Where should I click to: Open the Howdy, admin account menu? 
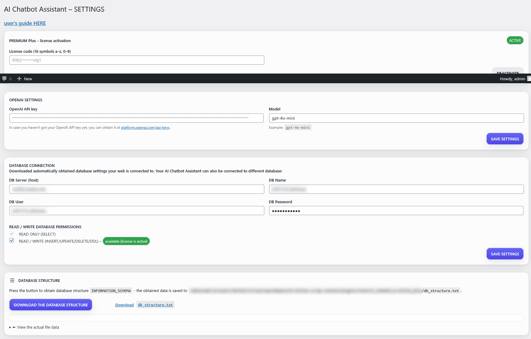coord(512,79)
